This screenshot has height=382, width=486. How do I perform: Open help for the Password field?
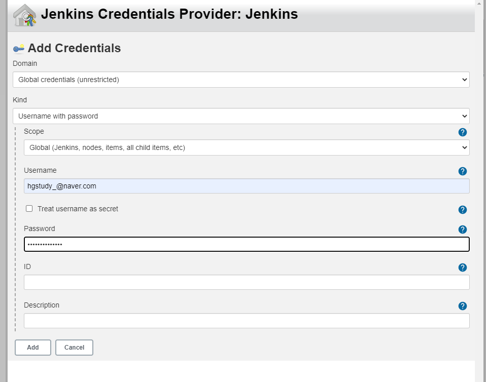[x=463, y=230]
